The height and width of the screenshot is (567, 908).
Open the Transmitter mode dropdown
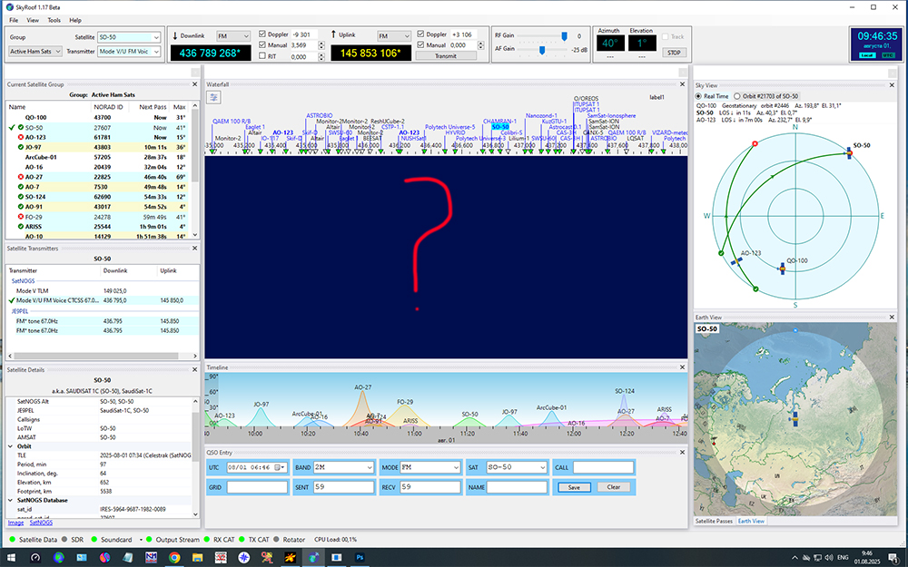coord(129,52)
